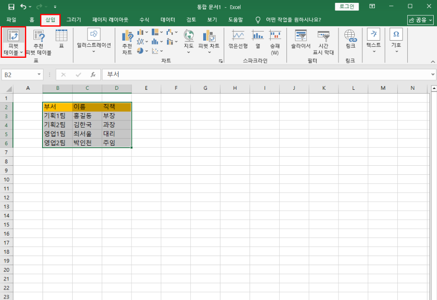Insert a Line sparkline (꺾은선형)
This screenshot has height=300, width=437.
238,36
